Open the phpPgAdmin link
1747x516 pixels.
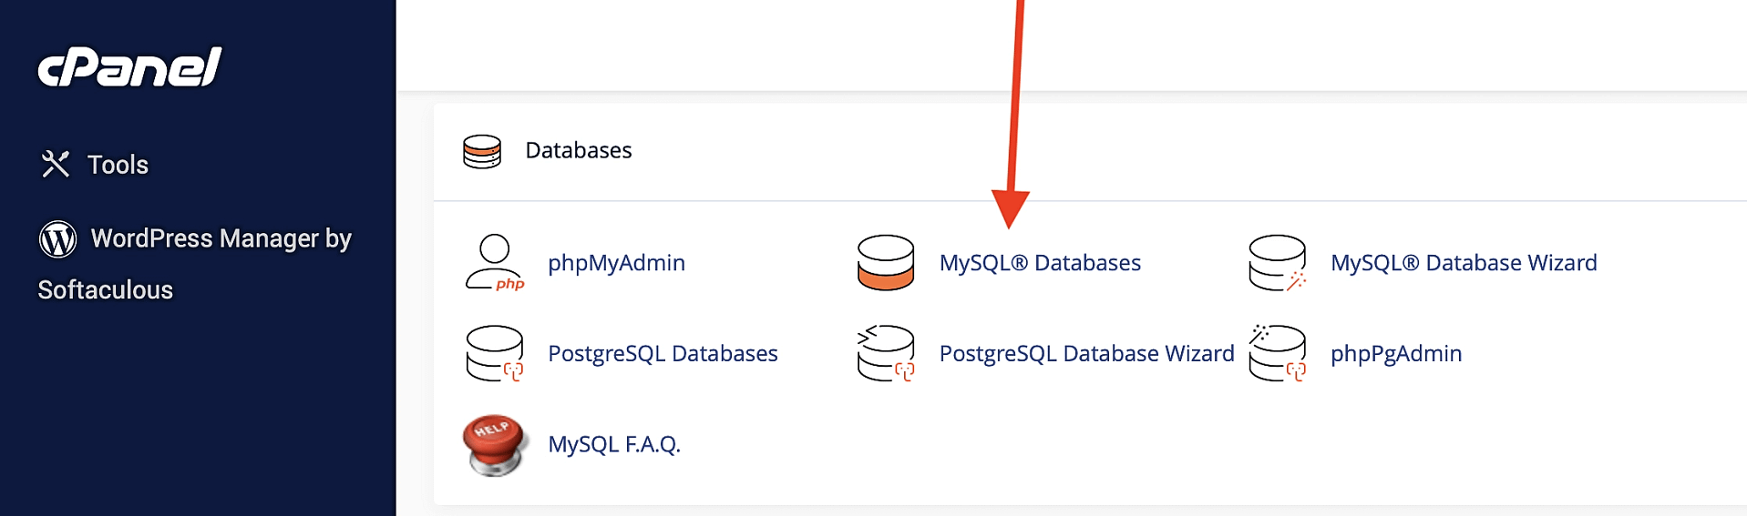[x=1396, y=353]
